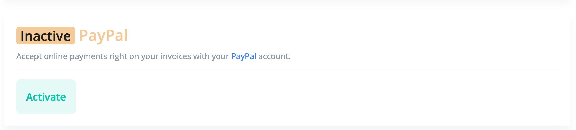Activate the PayPal payment integration
Image resolution: width=576 pixels, height=130 pixels.
pos(46,97)
